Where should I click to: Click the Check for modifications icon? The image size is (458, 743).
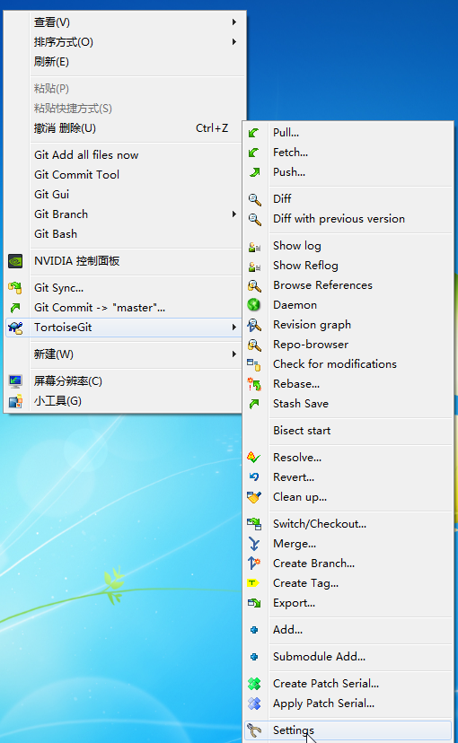pos(254,364)
